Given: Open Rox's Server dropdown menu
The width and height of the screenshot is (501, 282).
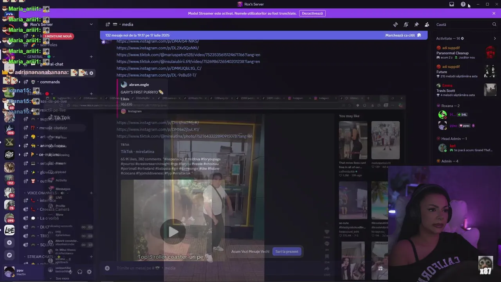Looking at the screenshot, I should (x=91, y=24).
